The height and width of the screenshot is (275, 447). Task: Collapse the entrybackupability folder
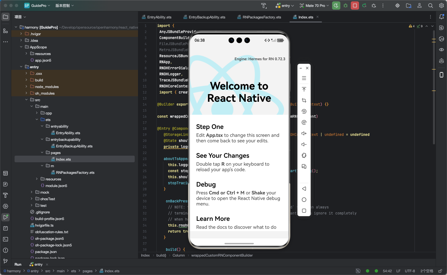tap(42, 139)
